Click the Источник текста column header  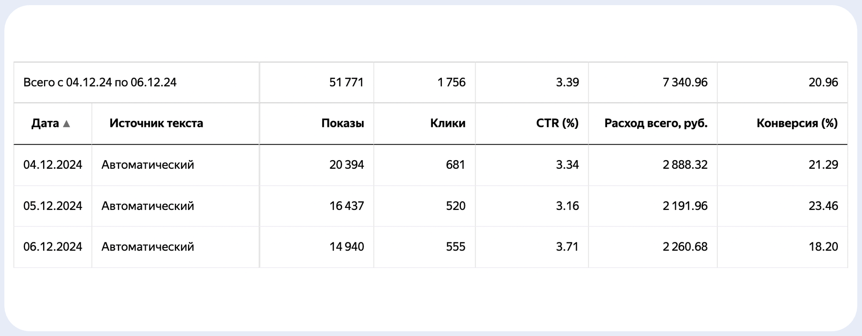(x=156, y=123)
